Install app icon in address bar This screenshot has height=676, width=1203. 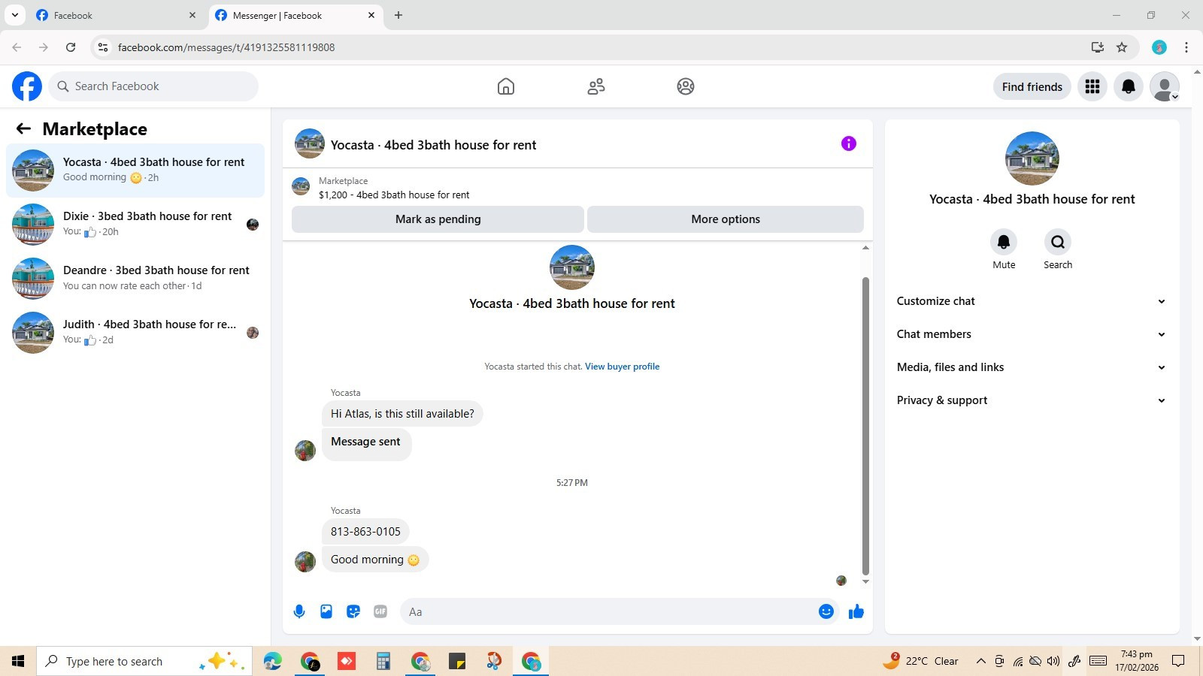(x=1098, y=47)
